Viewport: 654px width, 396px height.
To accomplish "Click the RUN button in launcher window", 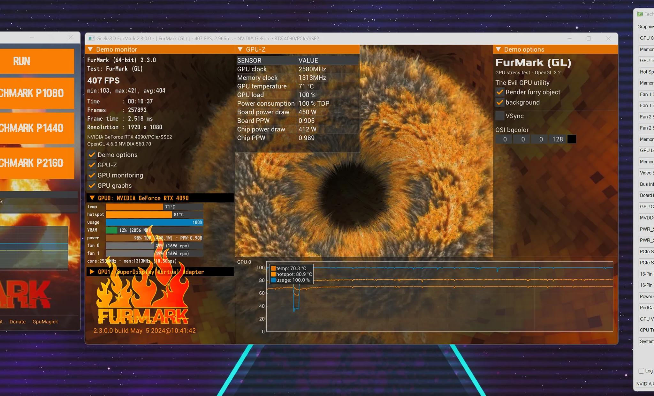I will 37,61.
